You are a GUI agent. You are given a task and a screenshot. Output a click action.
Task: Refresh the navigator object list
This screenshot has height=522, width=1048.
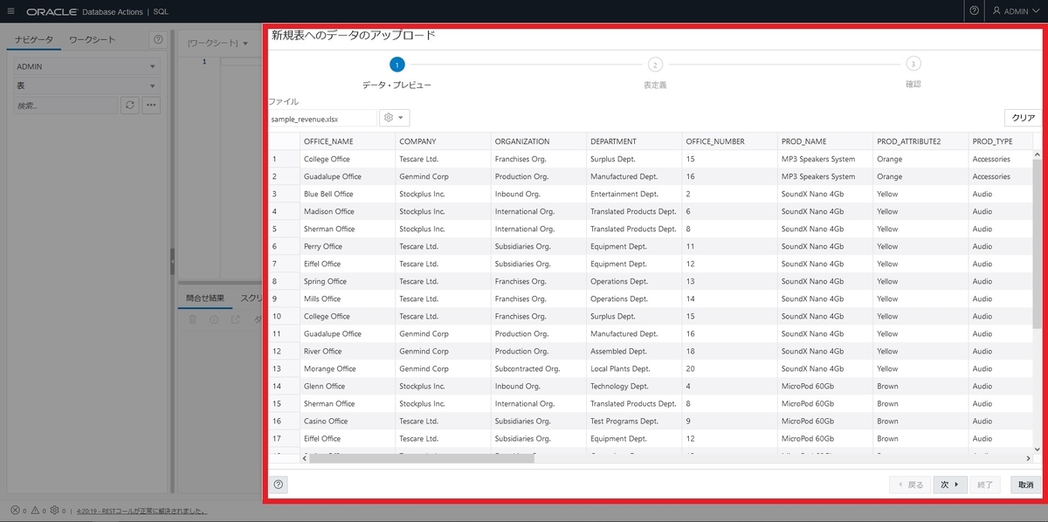tap(129, 105)
